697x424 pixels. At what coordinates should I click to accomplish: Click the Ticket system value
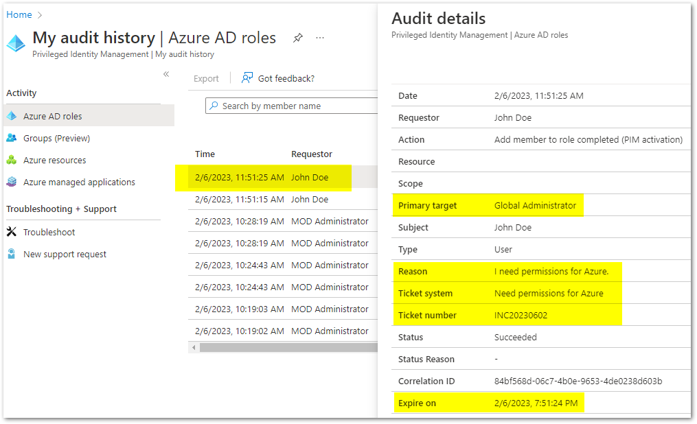[x=549, y=294]
